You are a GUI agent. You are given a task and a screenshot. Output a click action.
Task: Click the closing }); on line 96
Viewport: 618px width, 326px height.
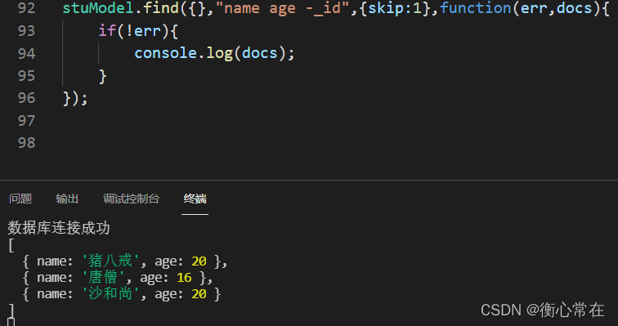click(x=75, y=98)
